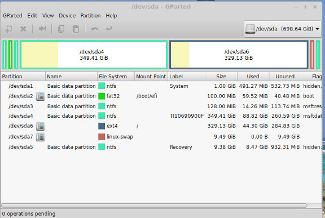Select the /dev/sda7 partition row
This screenshot has width=325, height=218.
pyautogui.click(x=161, y=137)
